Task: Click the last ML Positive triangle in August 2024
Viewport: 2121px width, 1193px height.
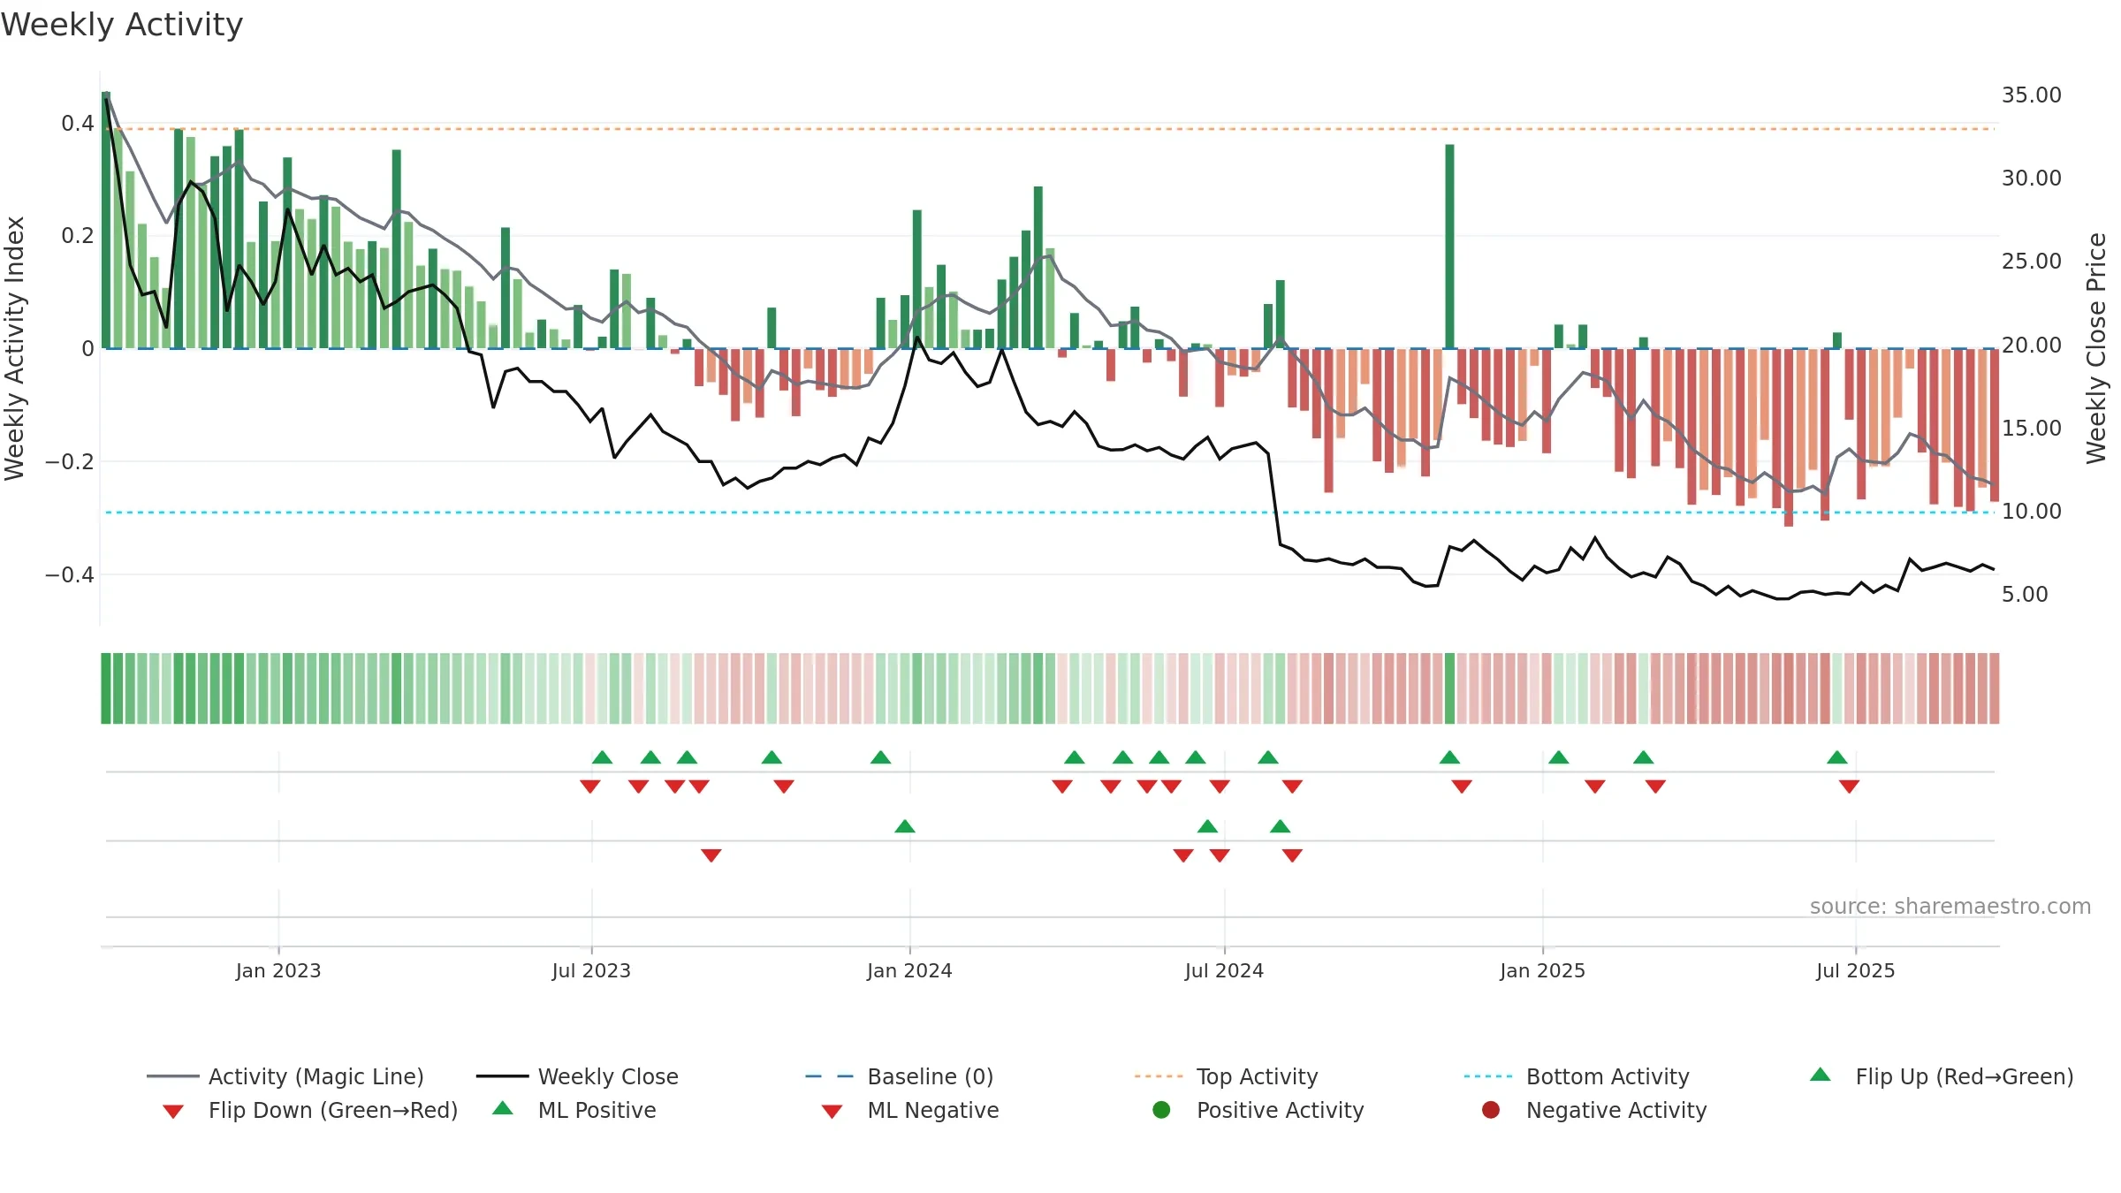Action: (x=1281, y=826)
